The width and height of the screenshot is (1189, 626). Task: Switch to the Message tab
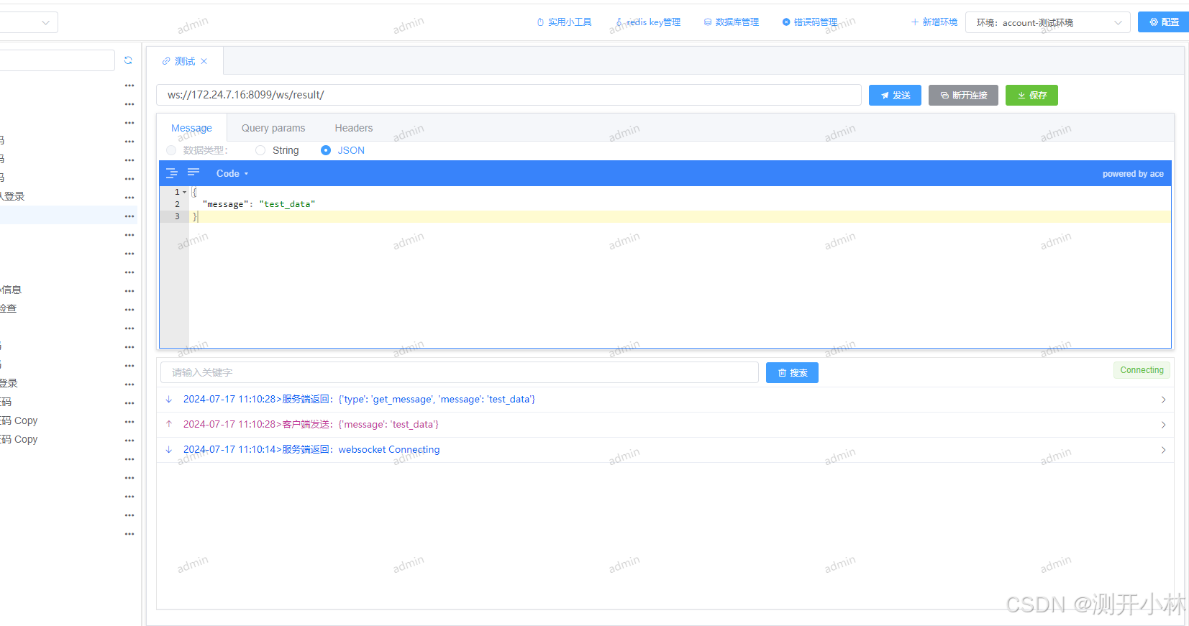[191, 128]
